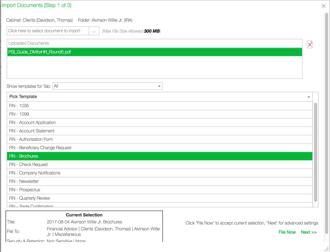Image resolution: width=330 pixels, height=252 pixels.
Task: Open the file browser with the ... button
Action: click(x=94, y=31)
